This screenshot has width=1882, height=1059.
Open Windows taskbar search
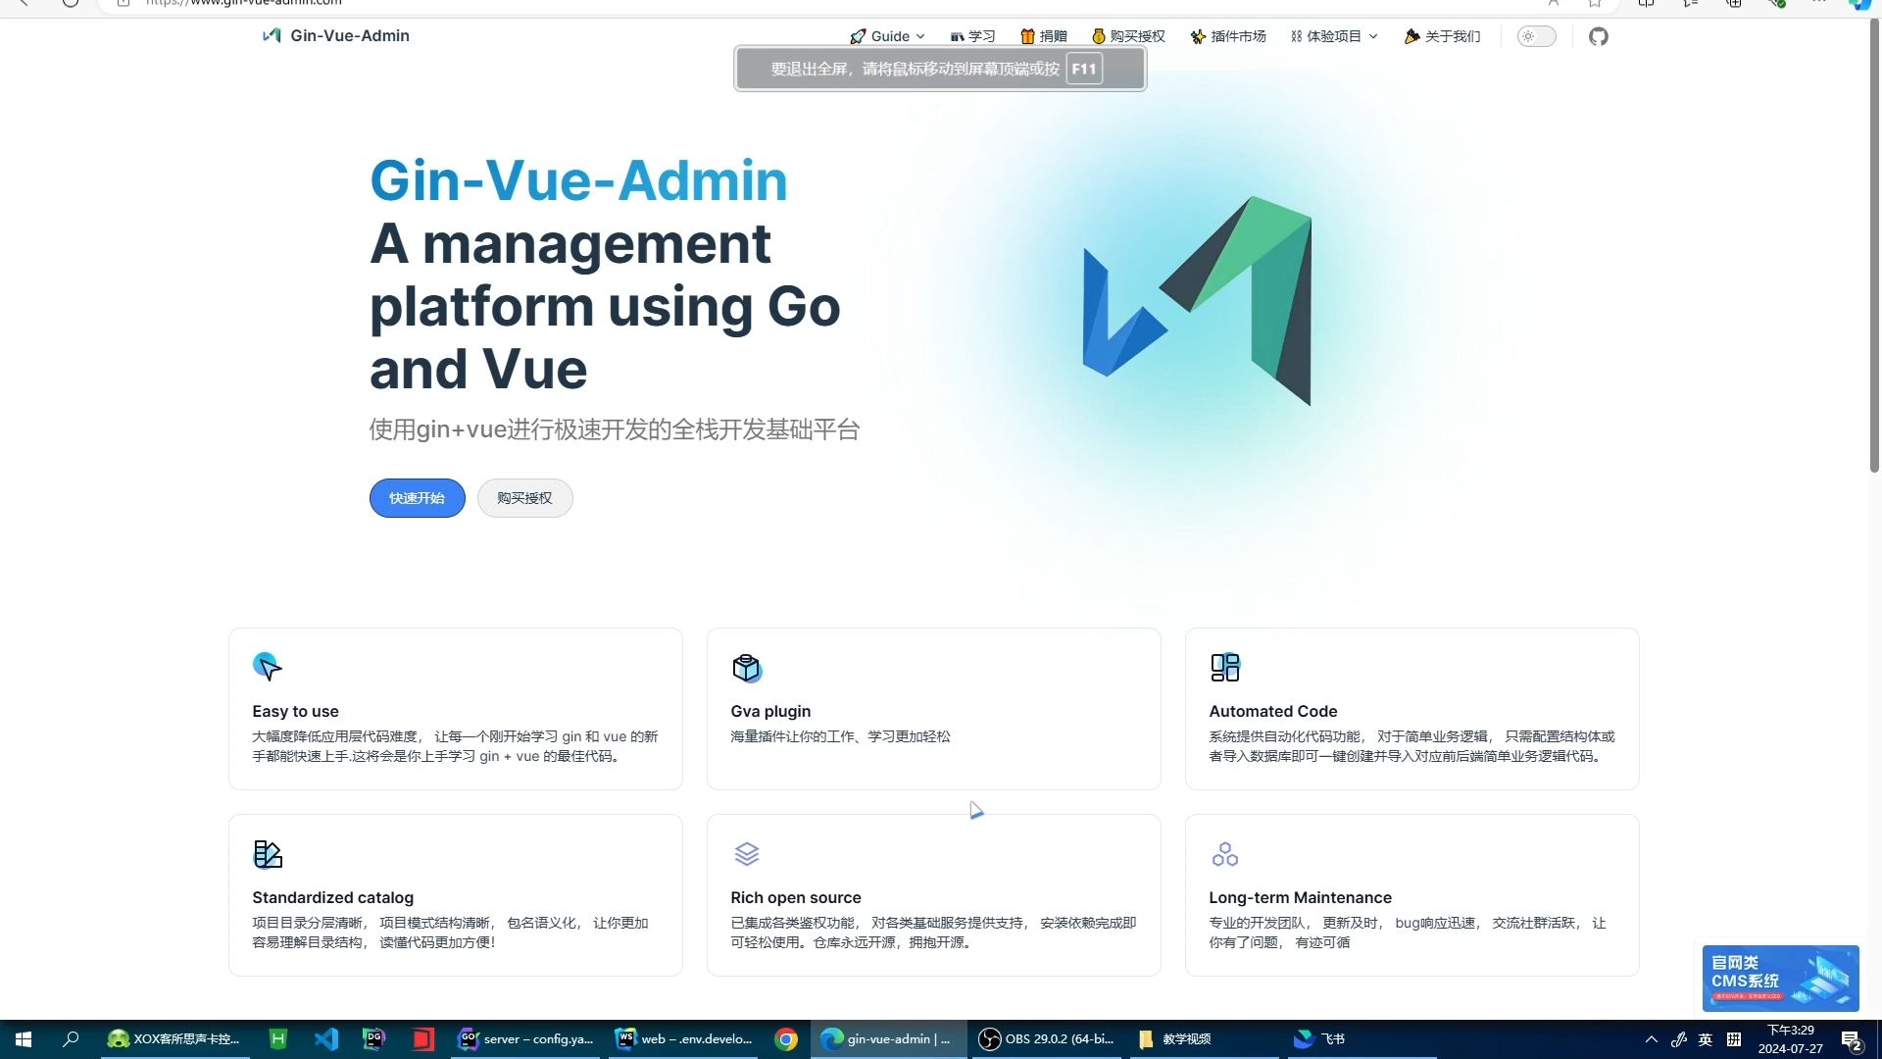[x=71, y=1039]
